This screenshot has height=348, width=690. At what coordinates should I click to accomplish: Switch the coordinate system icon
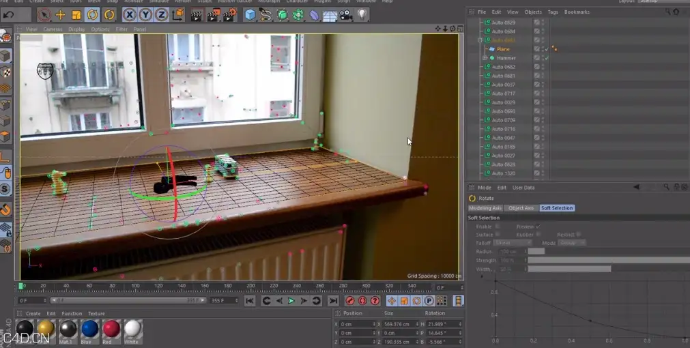pyautogui.click(x=178, y=15)
